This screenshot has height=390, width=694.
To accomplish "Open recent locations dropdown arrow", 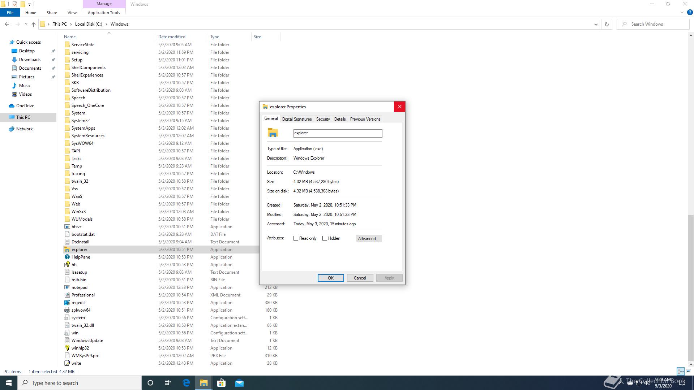I will 26,24.
